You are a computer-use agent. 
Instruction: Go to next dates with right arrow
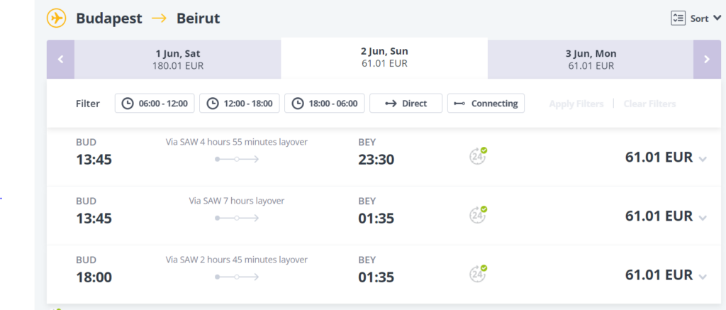coord(706,59)
